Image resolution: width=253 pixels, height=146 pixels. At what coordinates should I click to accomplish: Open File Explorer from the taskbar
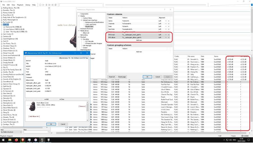pyautogui.click(x=9, y=140)
